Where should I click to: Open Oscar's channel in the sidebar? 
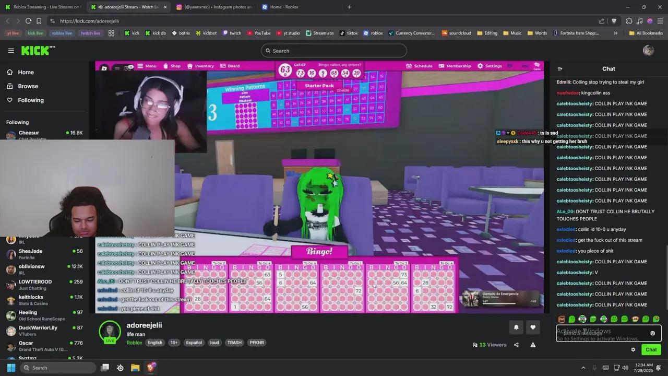(x=44, y=346)
